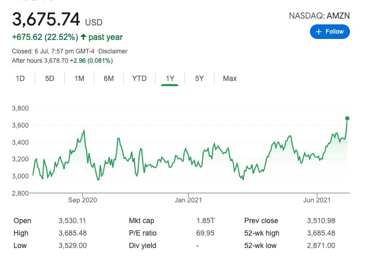Click the +2.96 (0.081%) after-hours change
The image size is (367, 261).
91,61
